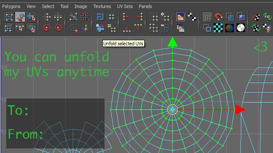Flip selected UVs horizontally

(47, 17)
